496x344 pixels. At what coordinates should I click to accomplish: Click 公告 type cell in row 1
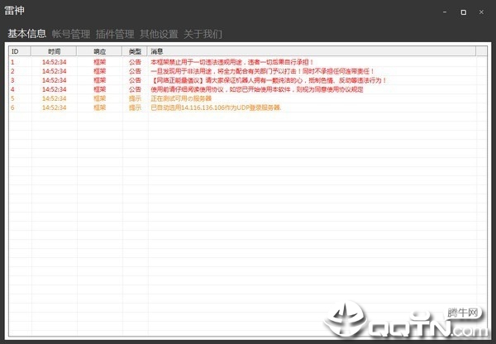(135, 62)
